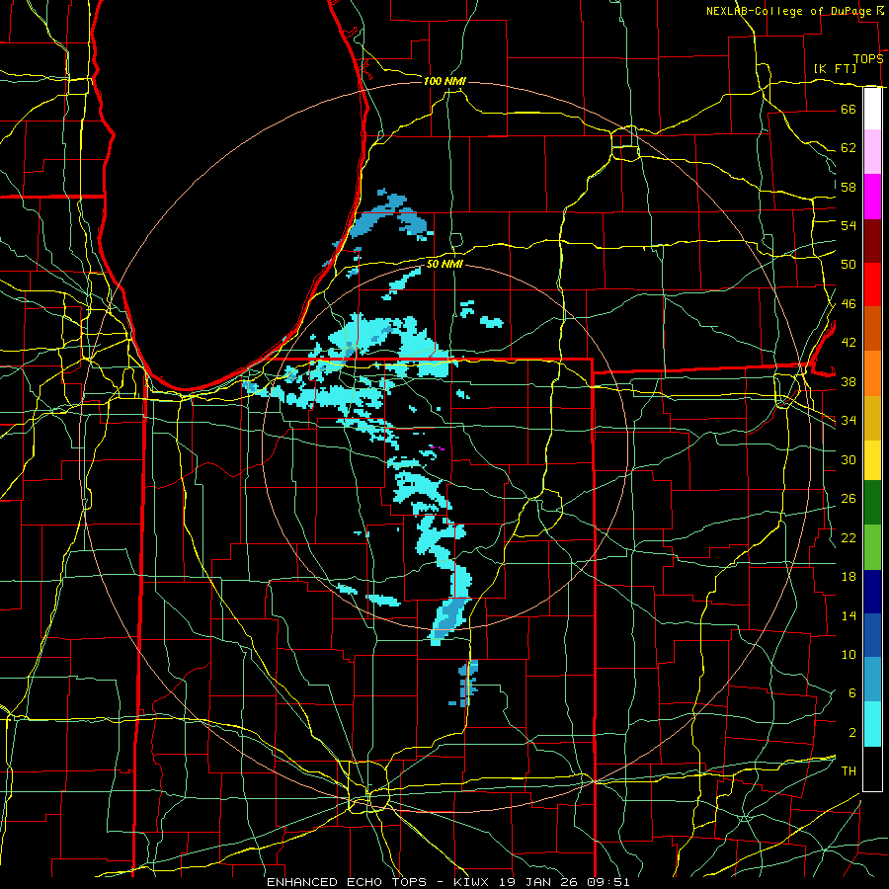Click the "42" legend value
Image resolution: width=889 pixels, height=889 pixels.
pos(849,342)
